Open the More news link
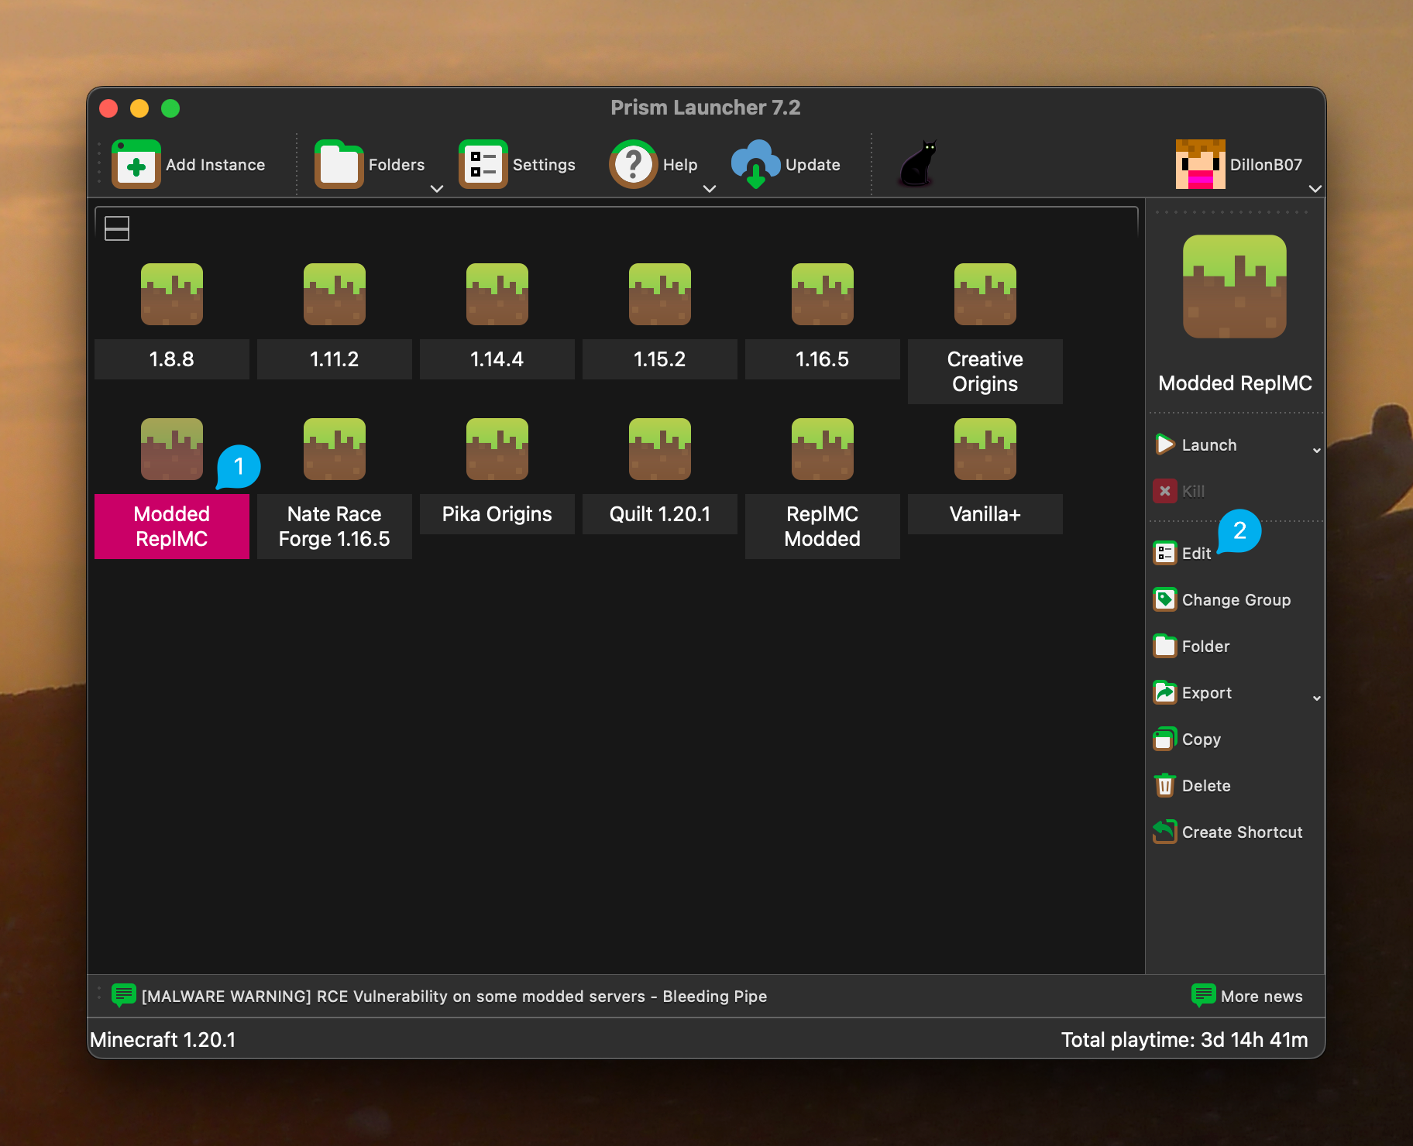The image size is (1413, 1146). pyautogui.click(x=1248, y=996)
